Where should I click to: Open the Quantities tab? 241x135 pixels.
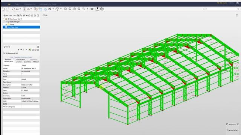[27, 62]
